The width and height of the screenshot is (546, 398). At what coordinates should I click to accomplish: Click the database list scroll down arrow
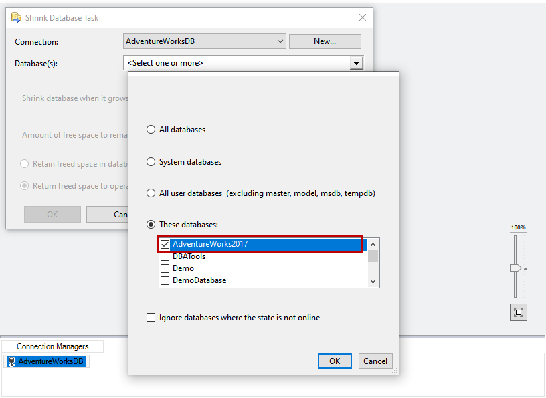[373, 282]
